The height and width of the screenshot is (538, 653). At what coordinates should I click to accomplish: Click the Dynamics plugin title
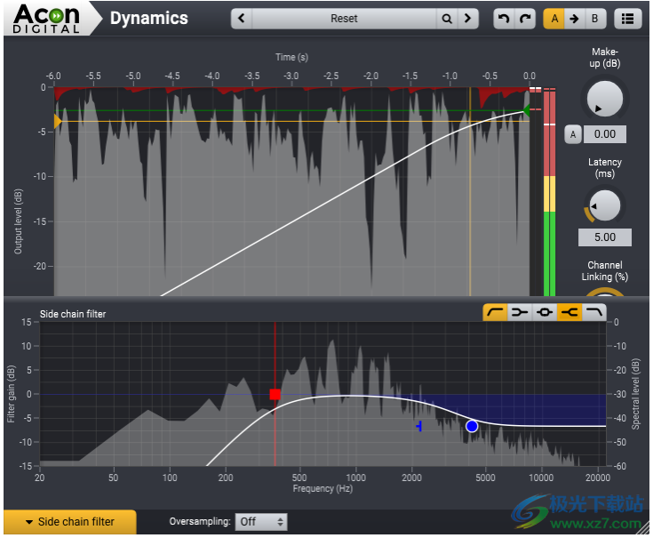coord(148,19)
